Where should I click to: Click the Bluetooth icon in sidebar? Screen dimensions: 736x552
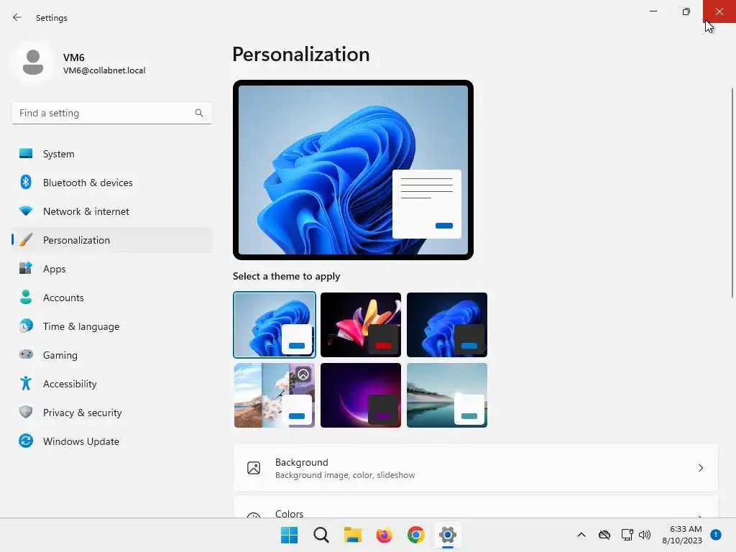tap(26, 182)
